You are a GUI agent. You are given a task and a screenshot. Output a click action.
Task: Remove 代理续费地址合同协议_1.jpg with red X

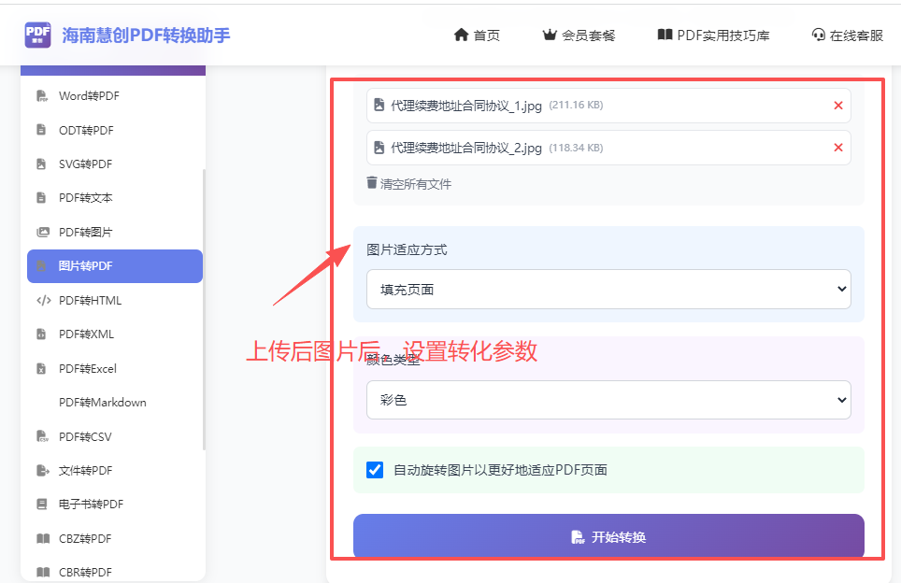(x=838, y=106)
